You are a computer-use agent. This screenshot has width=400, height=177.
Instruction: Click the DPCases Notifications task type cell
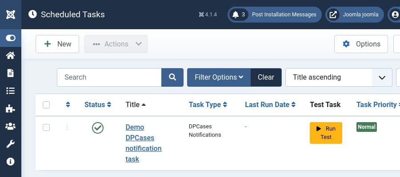pyautogui.click(x=205, y=131)
